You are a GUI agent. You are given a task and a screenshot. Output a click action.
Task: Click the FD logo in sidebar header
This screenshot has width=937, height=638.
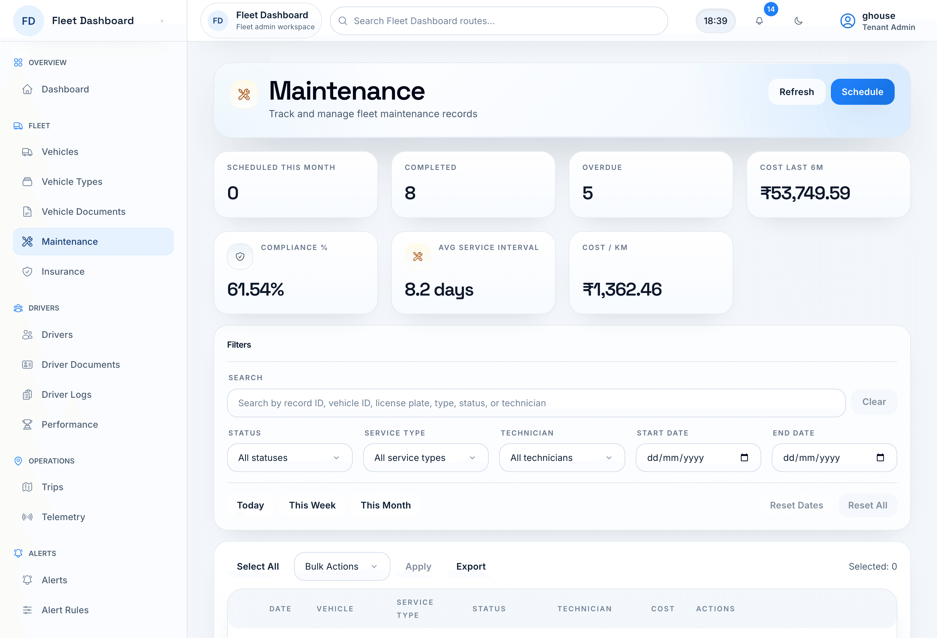28,21
